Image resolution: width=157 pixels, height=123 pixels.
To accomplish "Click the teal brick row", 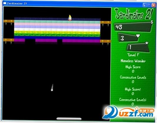I will pos(57,22).
